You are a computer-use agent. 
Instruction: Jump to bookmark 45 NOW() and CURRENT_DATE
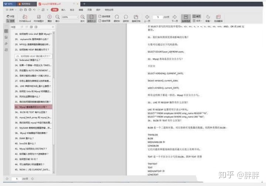pos(33,169)
